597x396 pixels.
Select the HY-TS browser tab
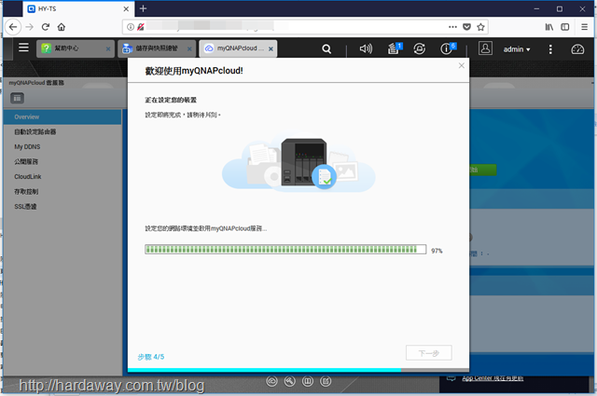(78, 8)
